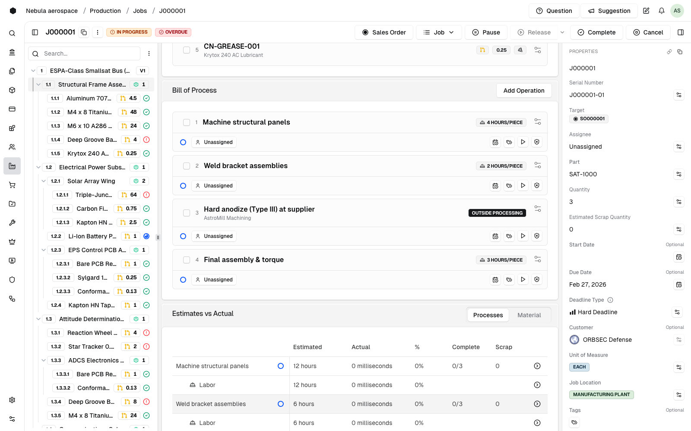
Task: Click the Add Operation button
Action: pos(524,91)
